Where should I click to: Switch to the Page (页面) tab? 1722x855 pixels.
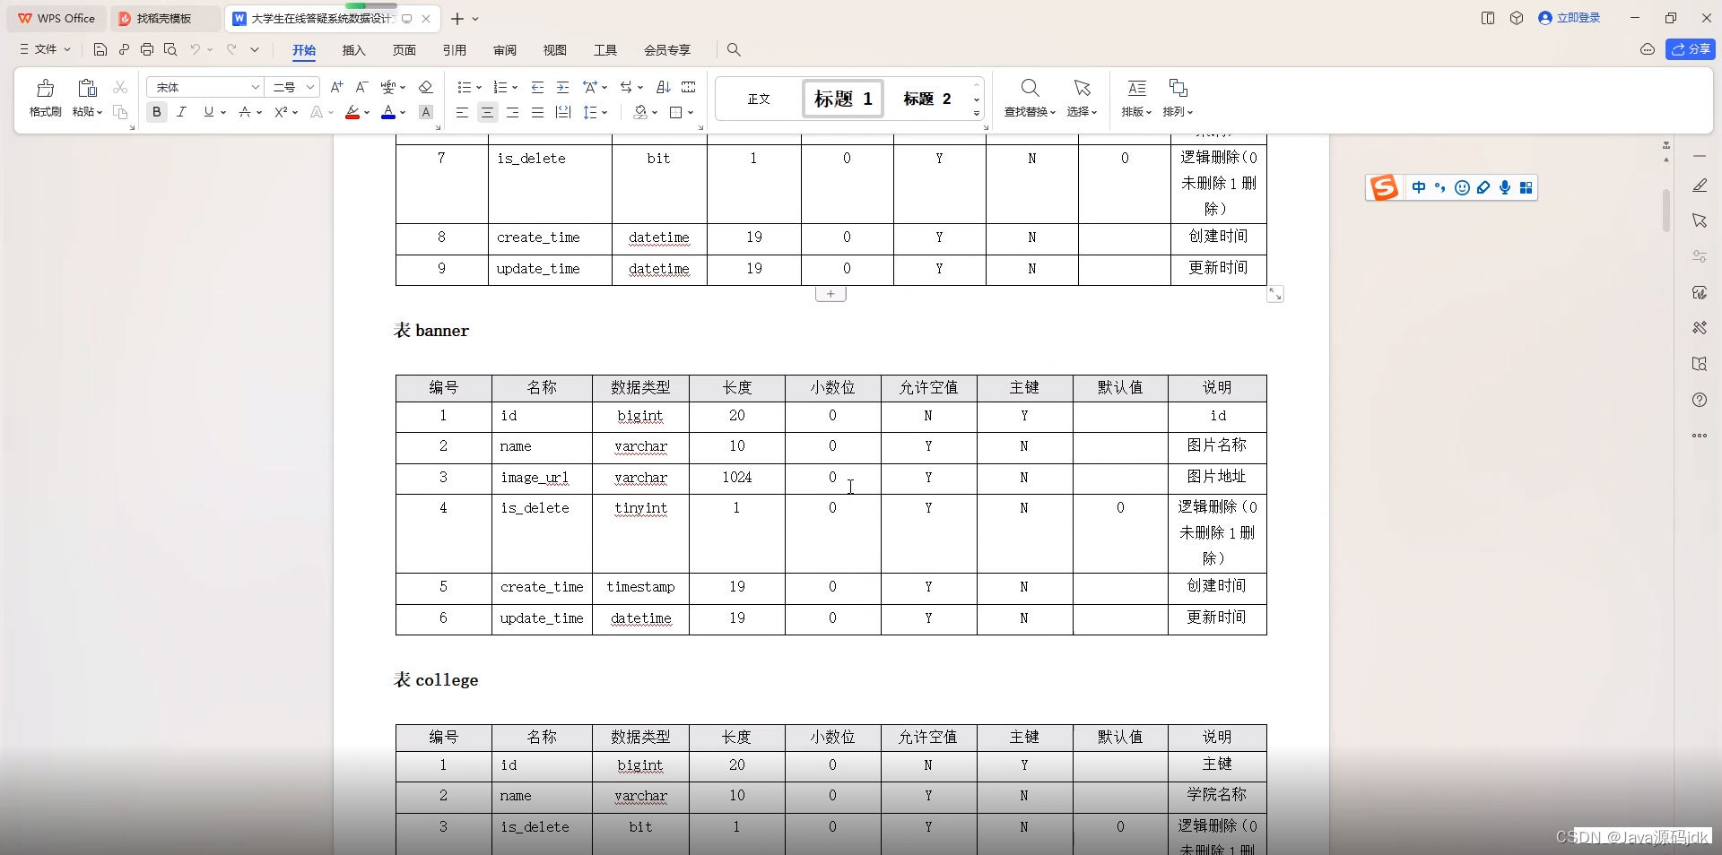coord(404,50)
